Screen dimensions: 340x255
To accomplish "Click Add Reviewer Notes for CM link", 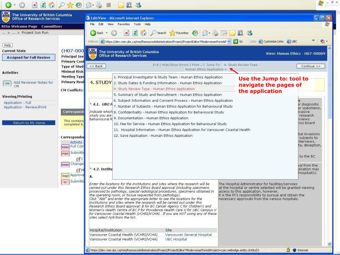I will (x=33, y=84).
